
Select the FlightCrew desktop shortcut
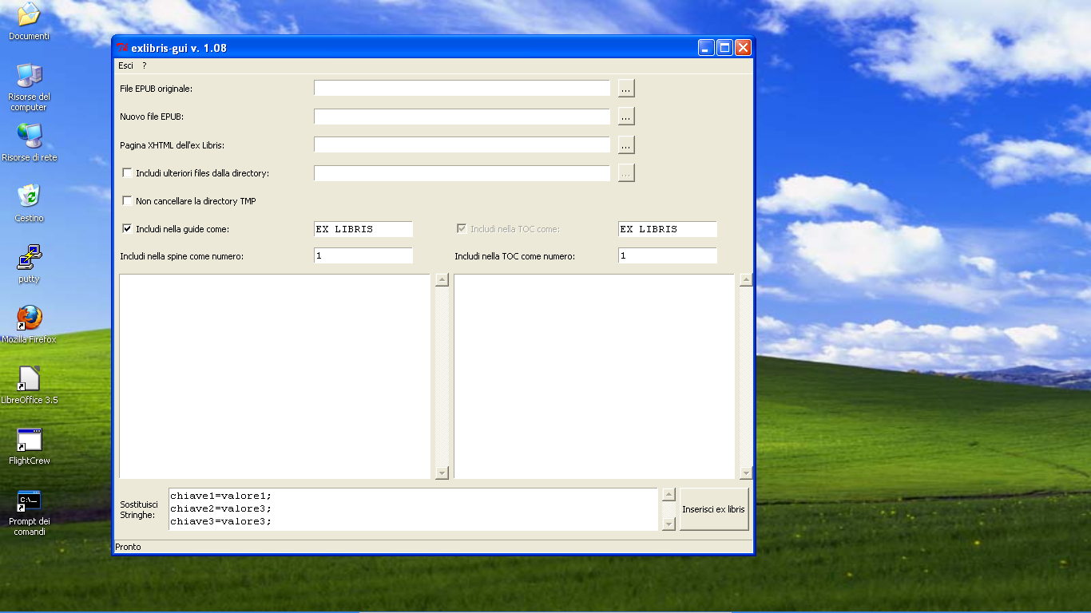pos(29,445)
